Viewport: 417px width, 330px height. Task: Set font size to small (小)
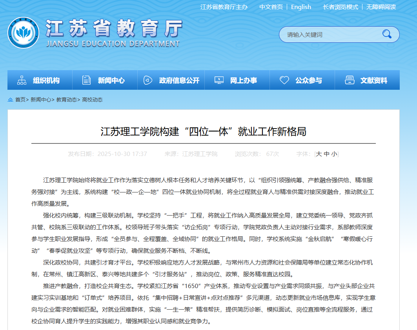click(x=333, y=154)
